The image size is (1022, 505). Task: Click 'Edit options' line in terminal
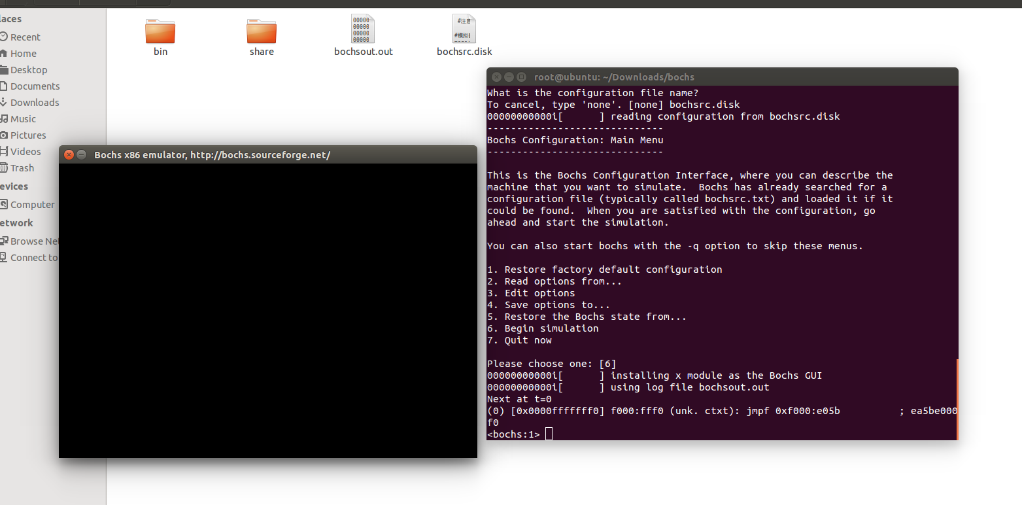pos(531,293)
